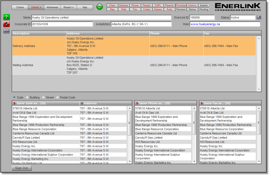The width and height of the screenshot is (270, 176).
Task: Click the Assets button
Action: point(204,5)
